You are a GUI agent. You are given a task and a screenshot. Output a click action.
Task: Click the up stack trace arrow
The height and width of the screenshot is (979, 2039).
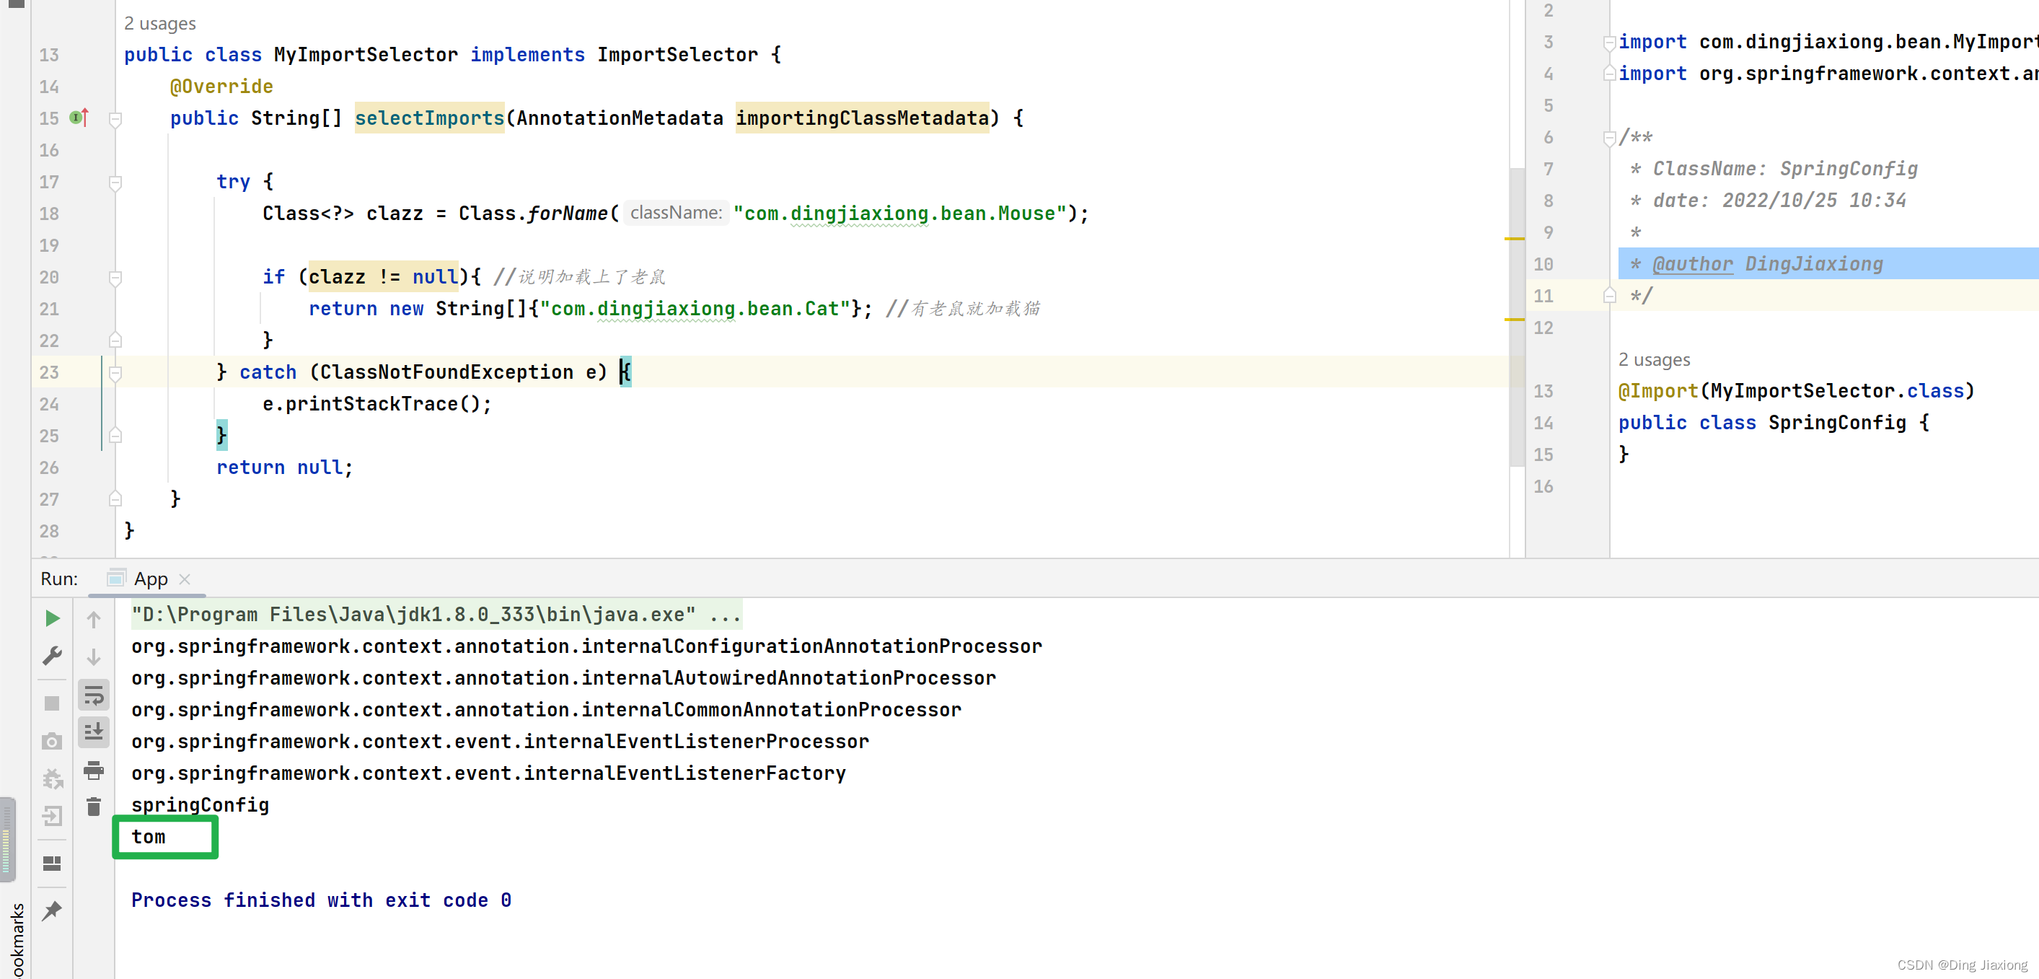pos(93,619)
